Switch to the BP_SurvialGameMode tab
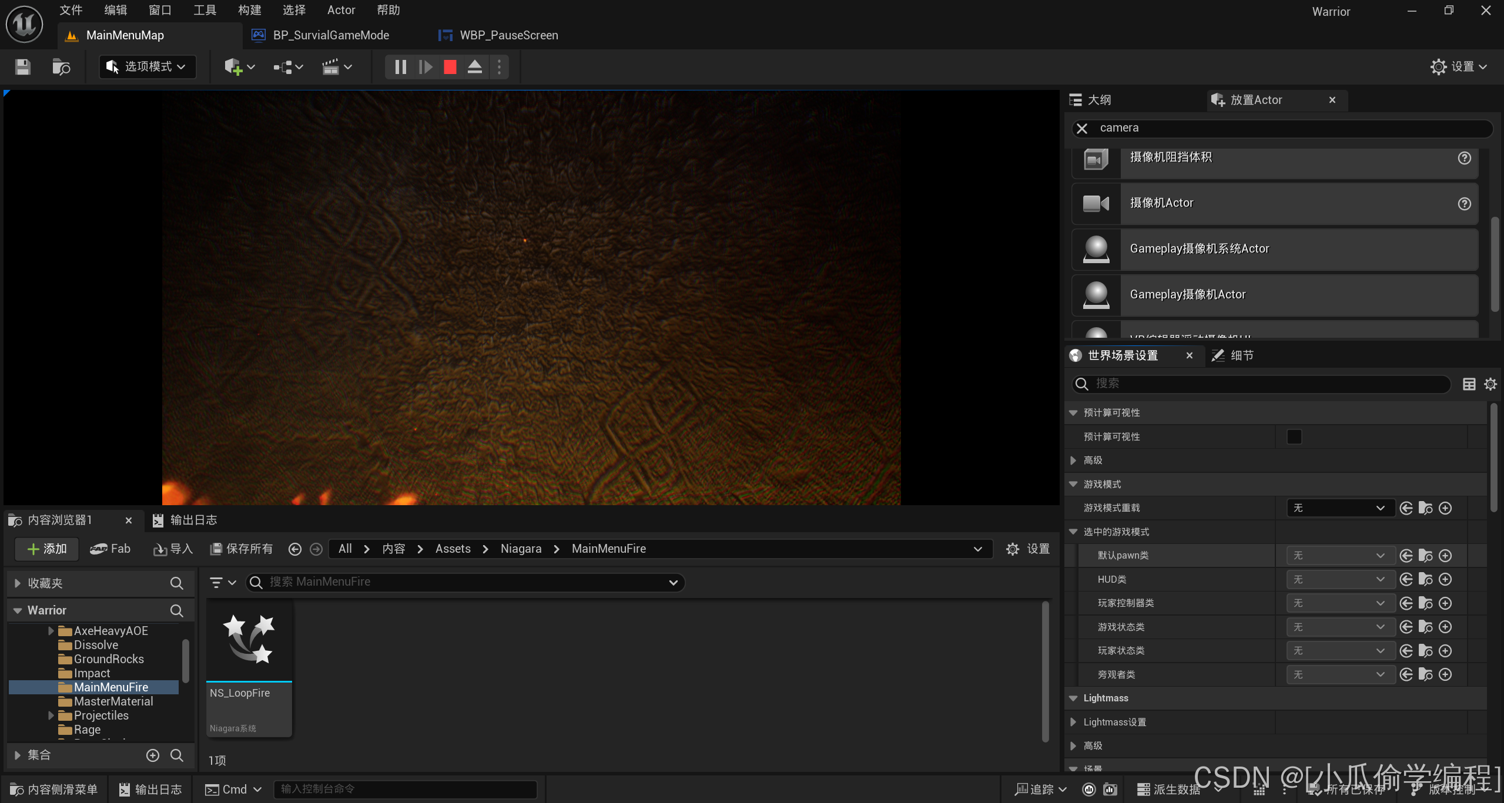 click(331, 35)
